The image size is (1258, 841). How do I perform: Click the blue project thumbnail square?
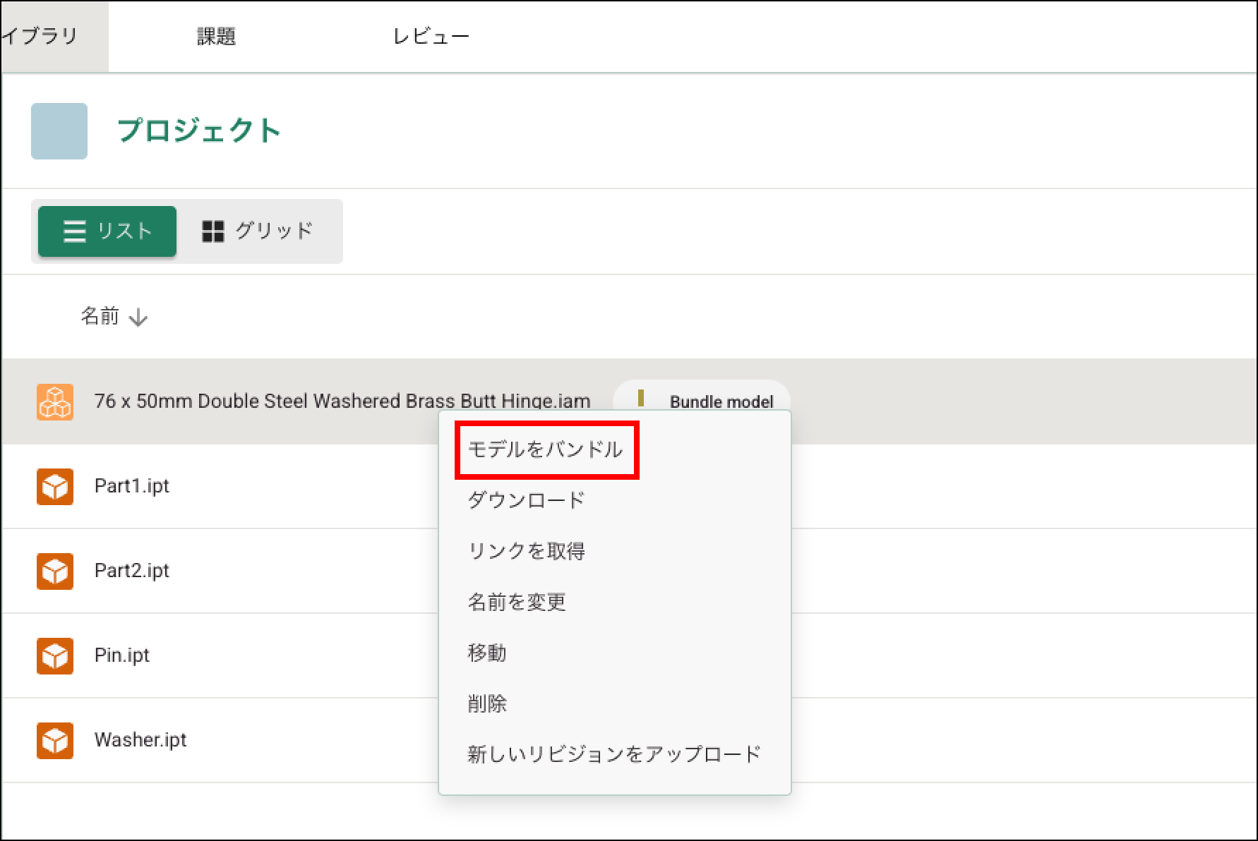pos(59,131)
